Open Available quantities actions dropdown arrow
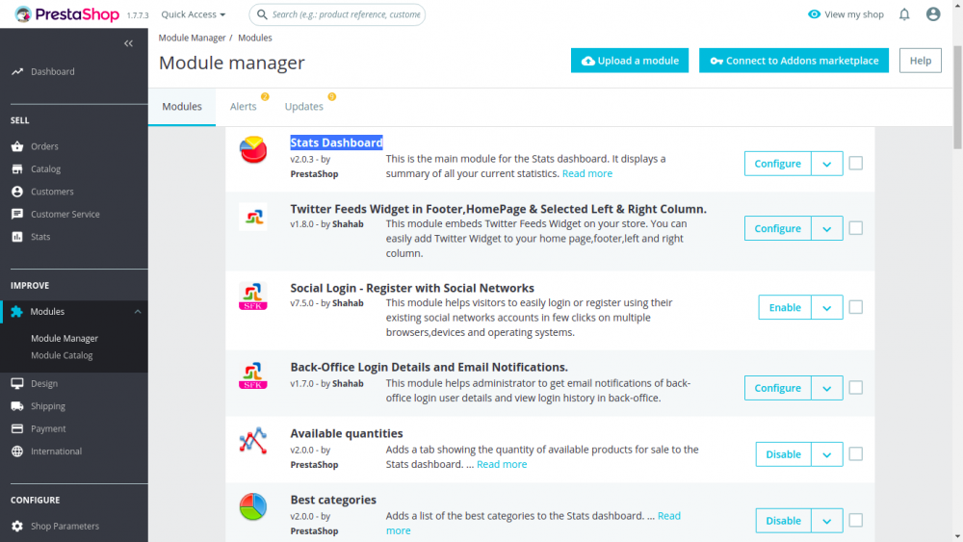This screenshot has width=963, height=542. [x=826, y=454]
